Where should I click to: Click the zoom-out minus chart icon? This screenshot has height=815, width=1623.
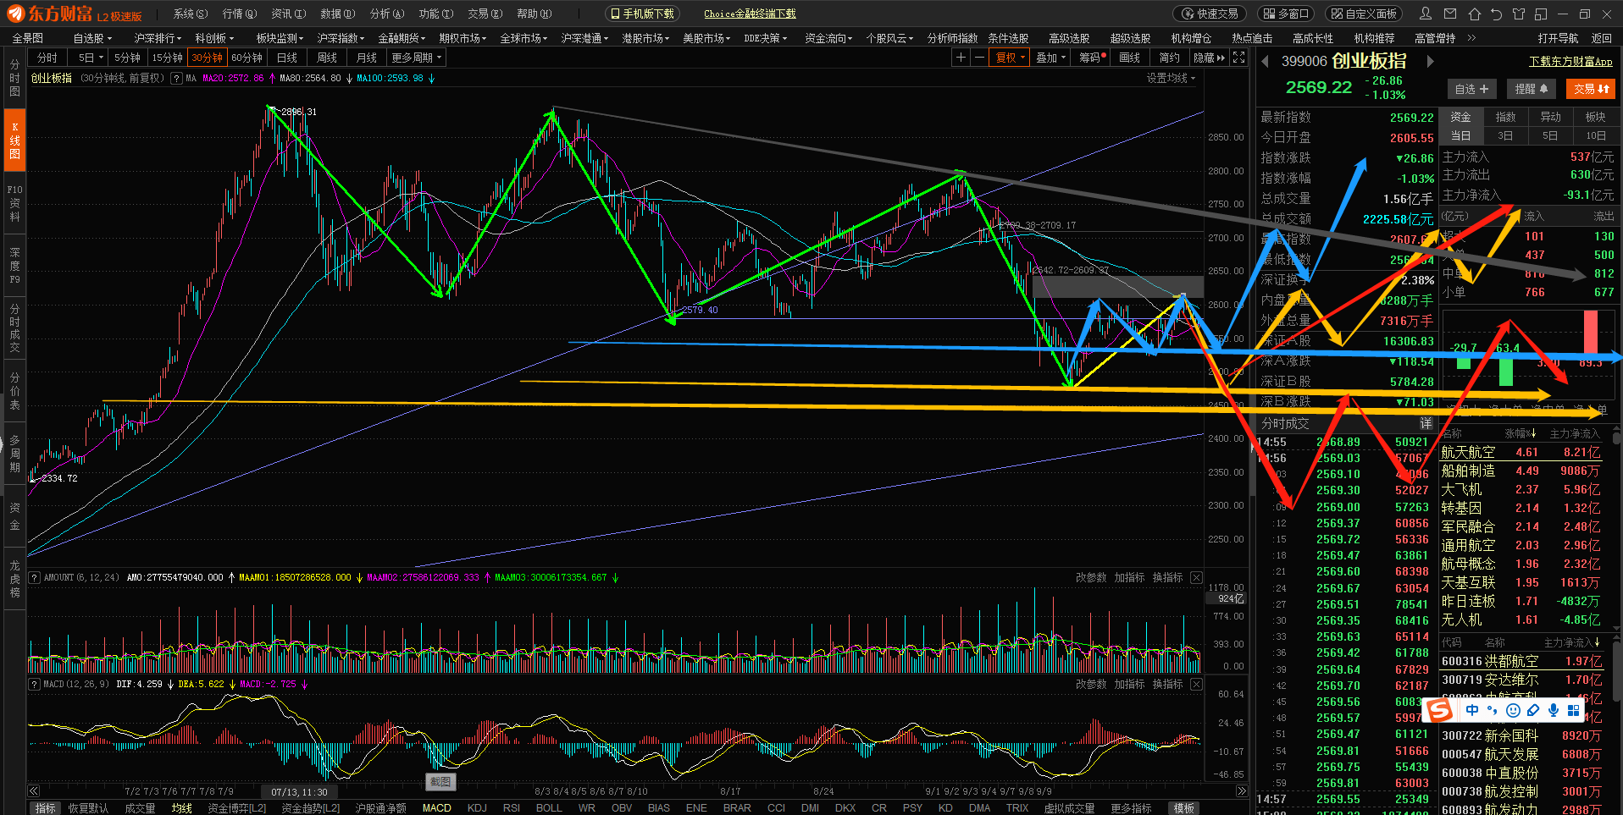979,58
